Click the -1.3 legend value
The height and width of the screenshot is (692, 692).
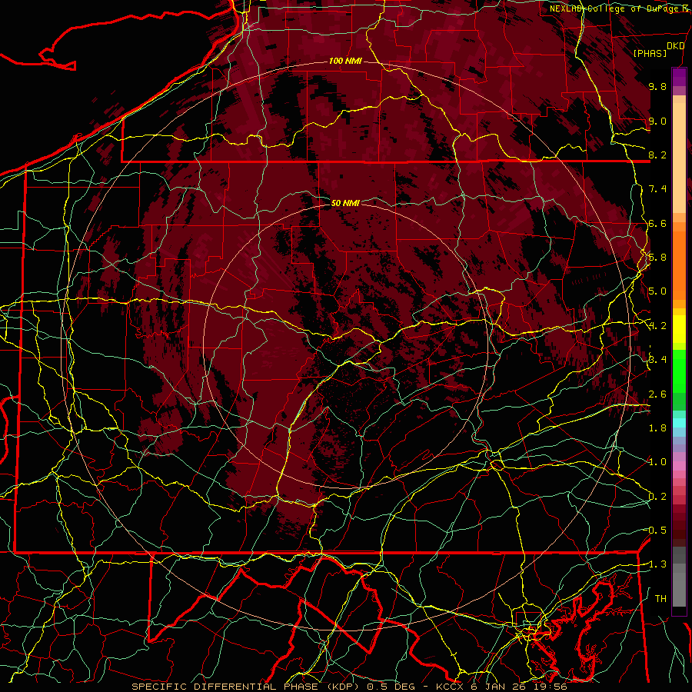657,564
